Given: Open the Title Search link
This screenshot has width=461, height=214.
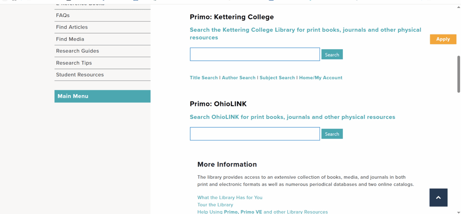Looking at the screenshot, I should (x=203, y=78).
